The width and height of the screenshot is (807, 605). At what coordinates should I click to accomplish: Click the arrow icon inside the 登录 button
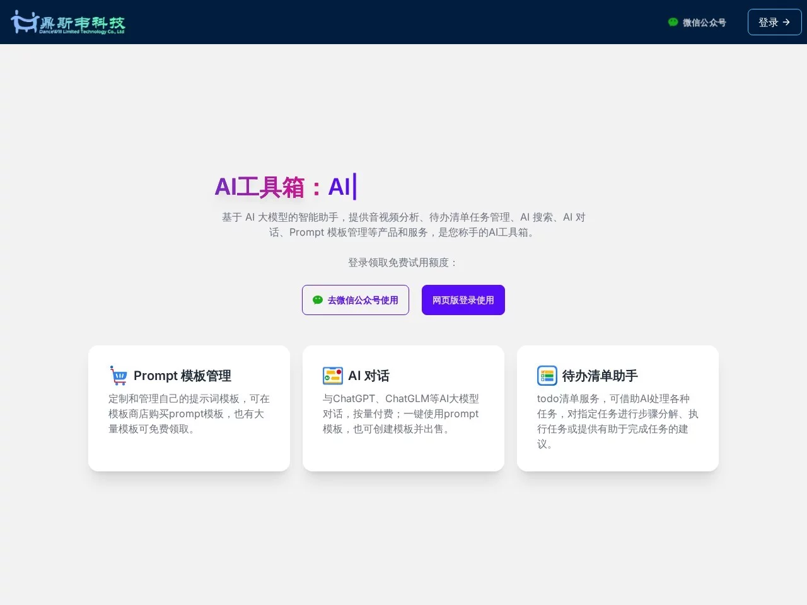[785, 22]
